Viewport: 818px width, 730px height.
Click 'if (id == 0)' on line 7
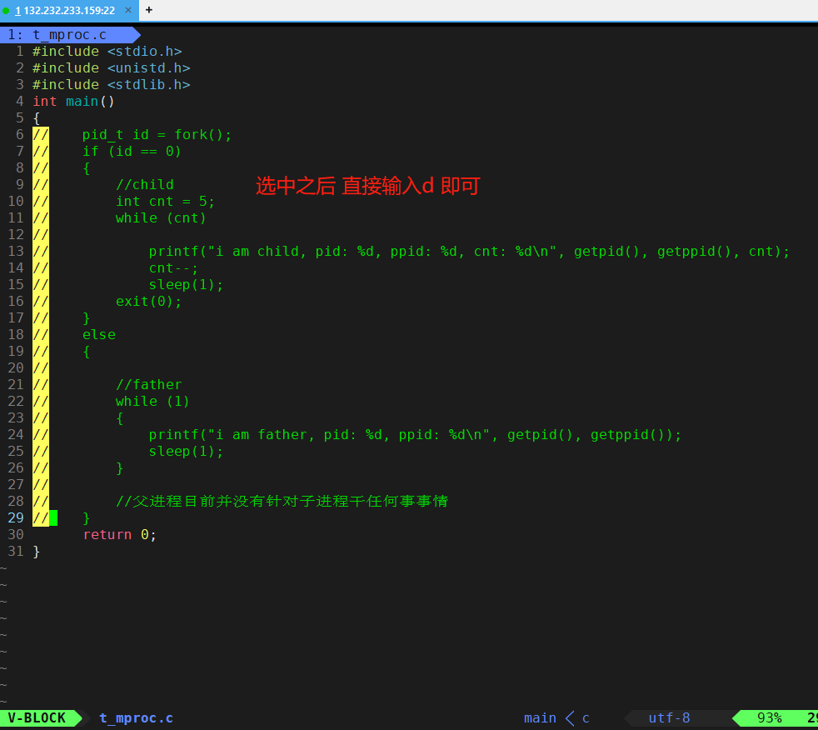[132, 152]
